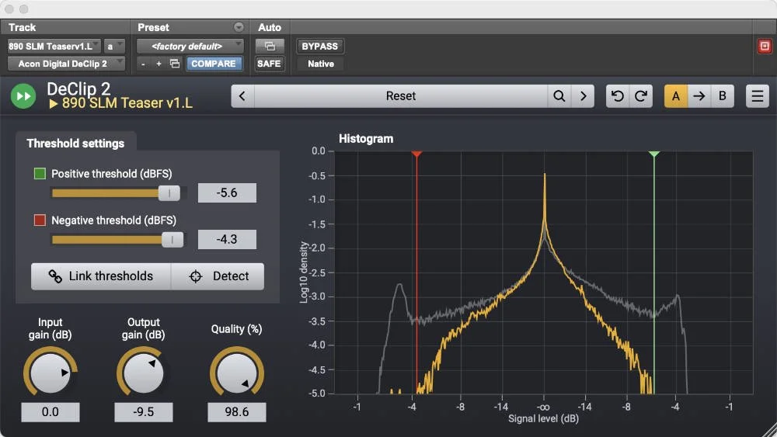Click the Histogram title text
This screenshot has width=777, height=437.
tap(366, 139)
